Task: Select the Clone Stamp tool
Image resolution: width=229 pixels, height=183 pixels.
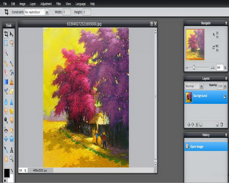Action: point(11,82)
